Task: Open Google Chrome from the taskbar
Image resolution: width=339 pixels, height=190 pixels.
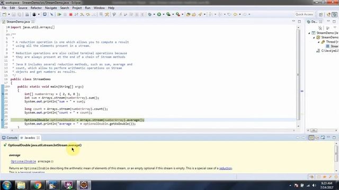Action: click(37, 185)
